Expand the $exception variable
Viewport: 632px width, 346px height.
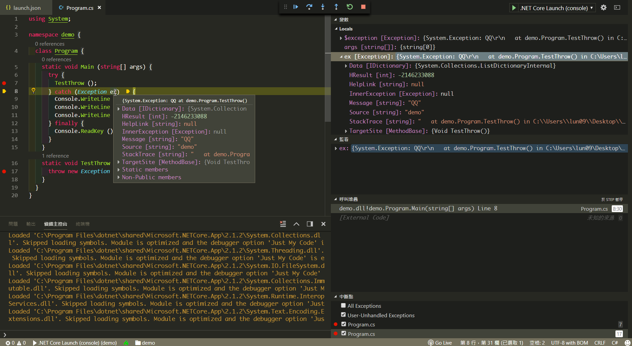341,38
